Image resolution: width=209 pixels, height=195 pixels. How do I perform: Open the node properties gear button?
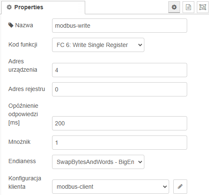174,7
